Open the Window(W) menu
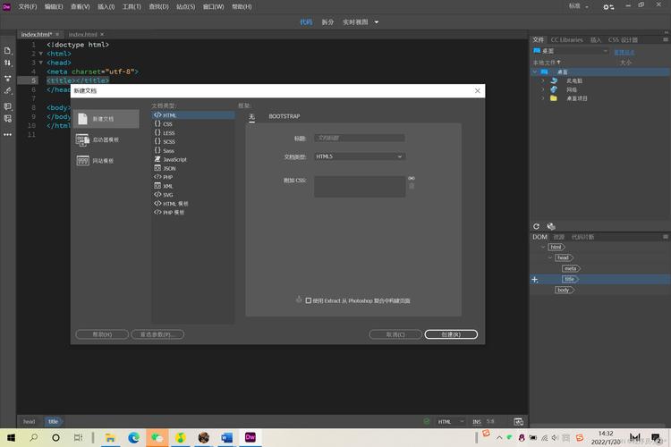Image resolution: width=671 pixels, height=447 pixels. pos(213,7)
